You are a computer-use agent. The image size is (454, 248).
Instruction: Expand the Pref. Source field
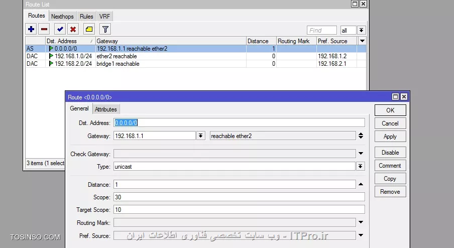361,235
